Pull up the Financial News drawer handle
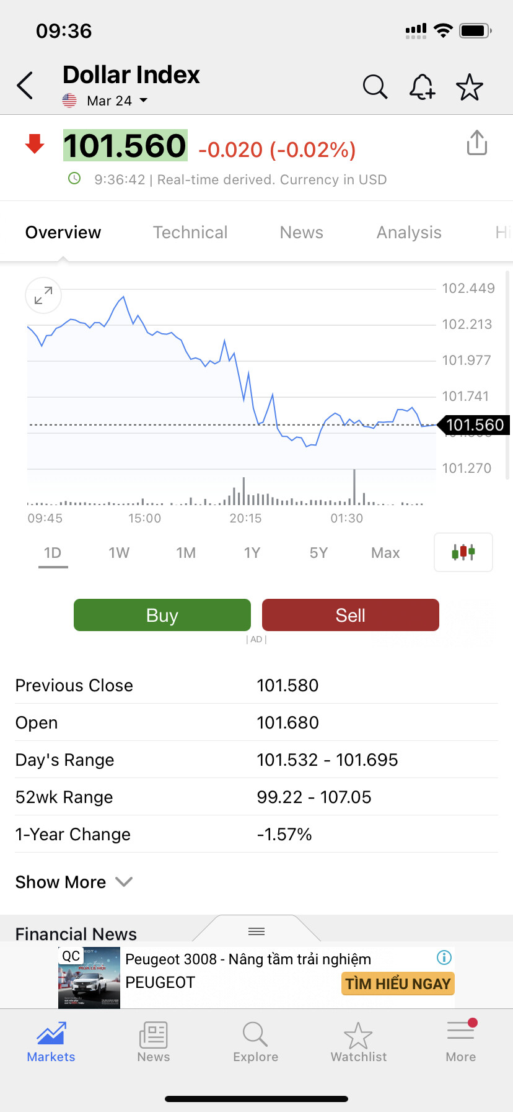Image resolution: width=513 pixels, height=1112 pixels. pos(256,931)
